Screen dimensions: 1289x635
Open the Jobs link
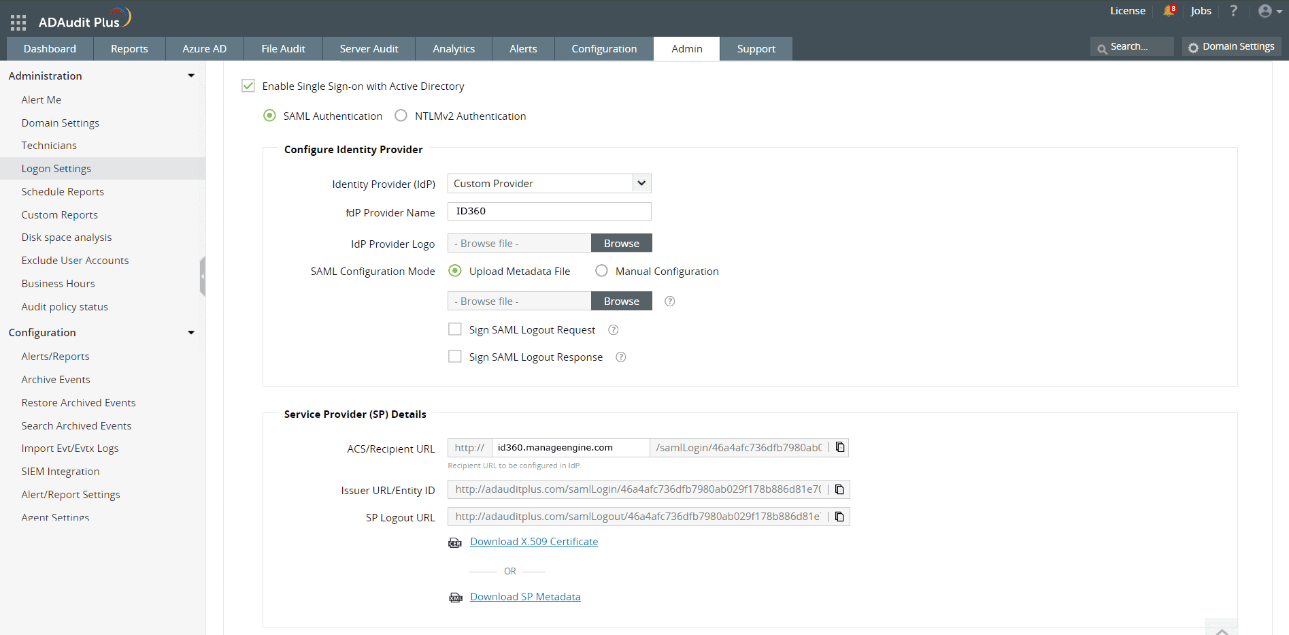(1201, 11)
